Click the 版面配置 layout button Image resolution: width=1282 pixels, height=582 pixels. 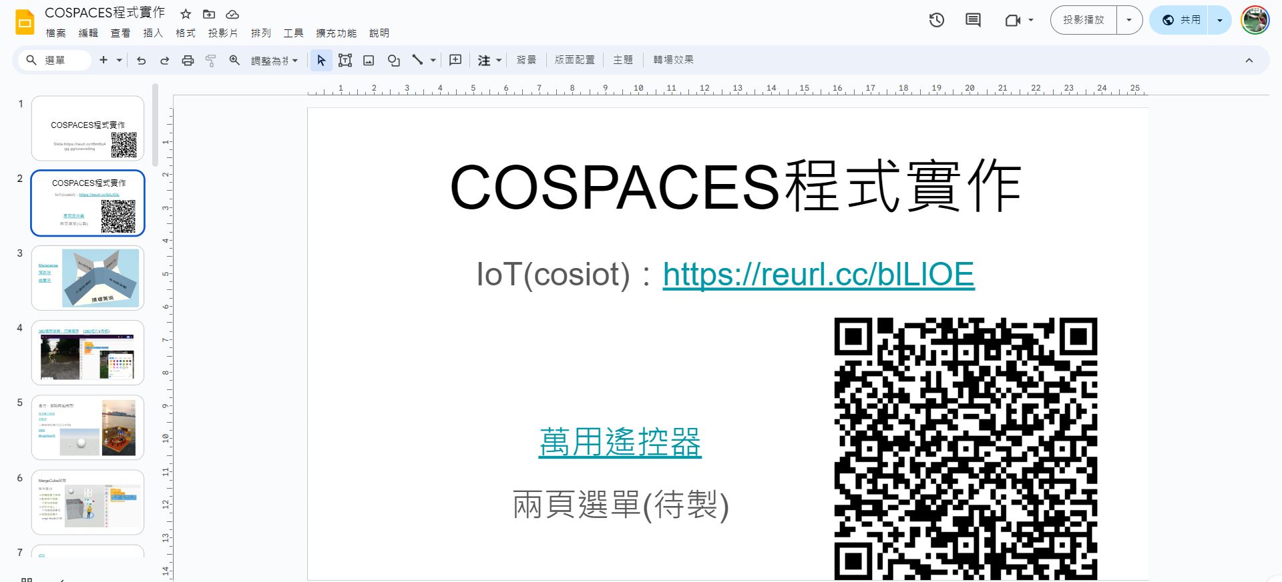pos(574,60)
